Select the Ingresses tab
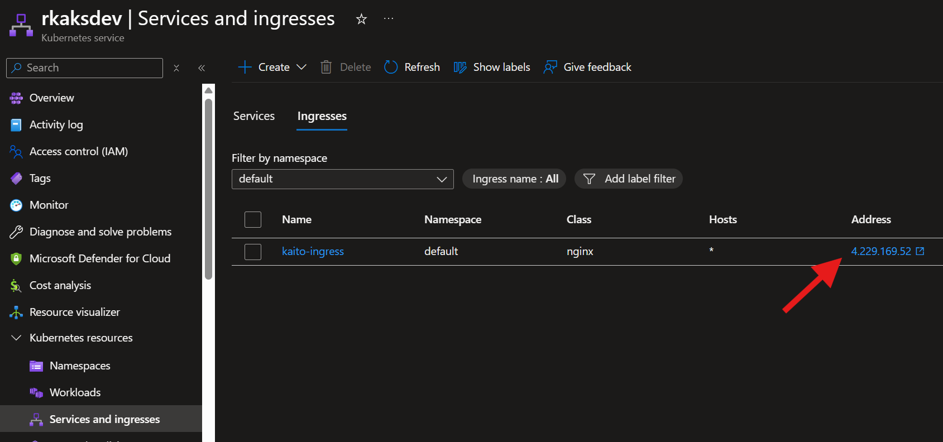 click(x=322, y=116)
